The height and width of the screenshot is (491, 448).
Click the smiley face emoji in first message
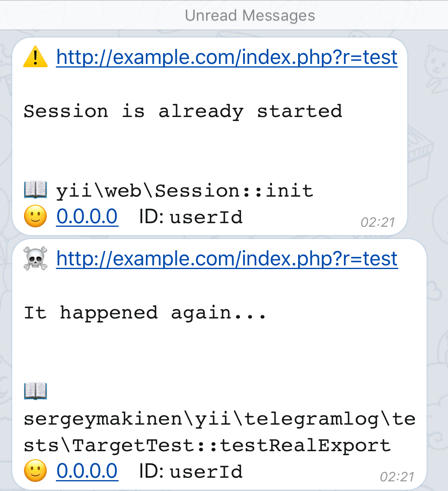pyautogui.click(x=35, y=217)
